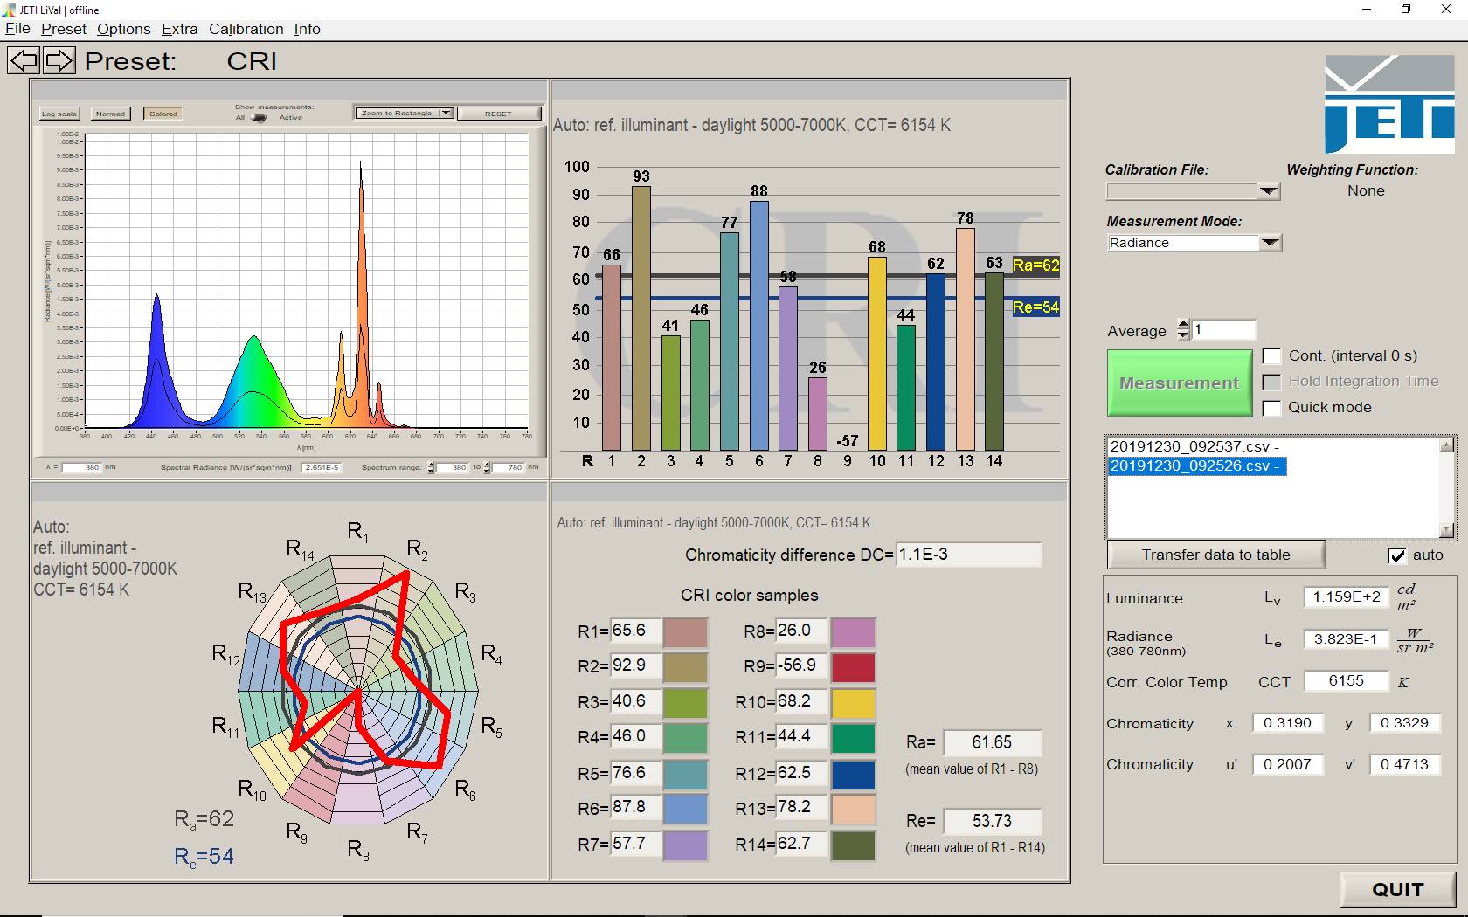Click the R3 green color sample swatch

[x=685, y=703]
